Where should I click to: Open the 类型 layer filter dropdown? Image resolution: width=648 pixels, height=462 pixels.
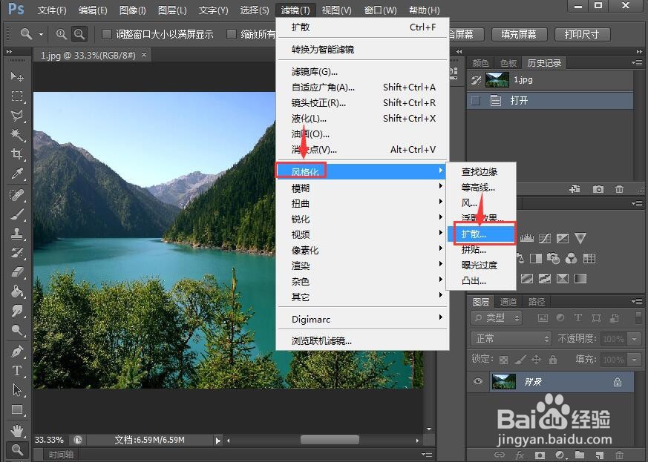click(x=496, y=317)
